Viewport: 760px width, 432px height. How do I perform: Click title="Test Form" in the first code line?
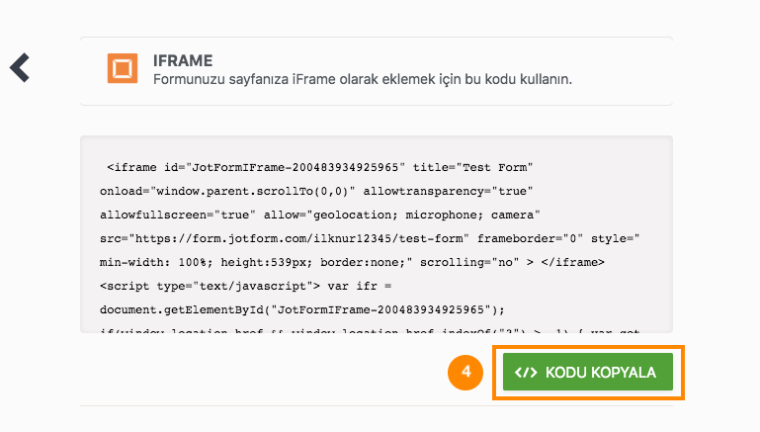tap(472, 167)
